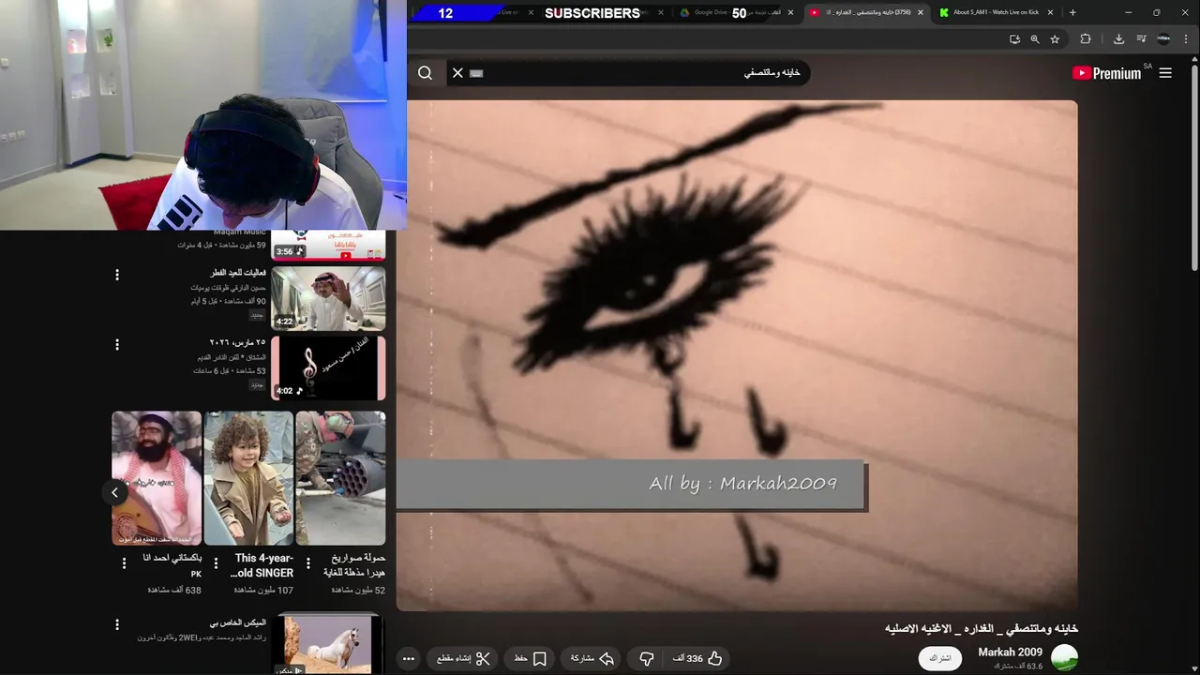Click the title ٢٥ مارس، ٢٠٢٦
Viewport: 1200px width, 675px height.
(237, 342)
